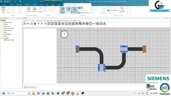Click the Obstacles button in ribbon

coord(122,10)
